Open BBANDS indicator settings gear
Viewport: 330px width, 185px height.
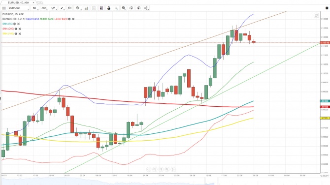point(69,19)
